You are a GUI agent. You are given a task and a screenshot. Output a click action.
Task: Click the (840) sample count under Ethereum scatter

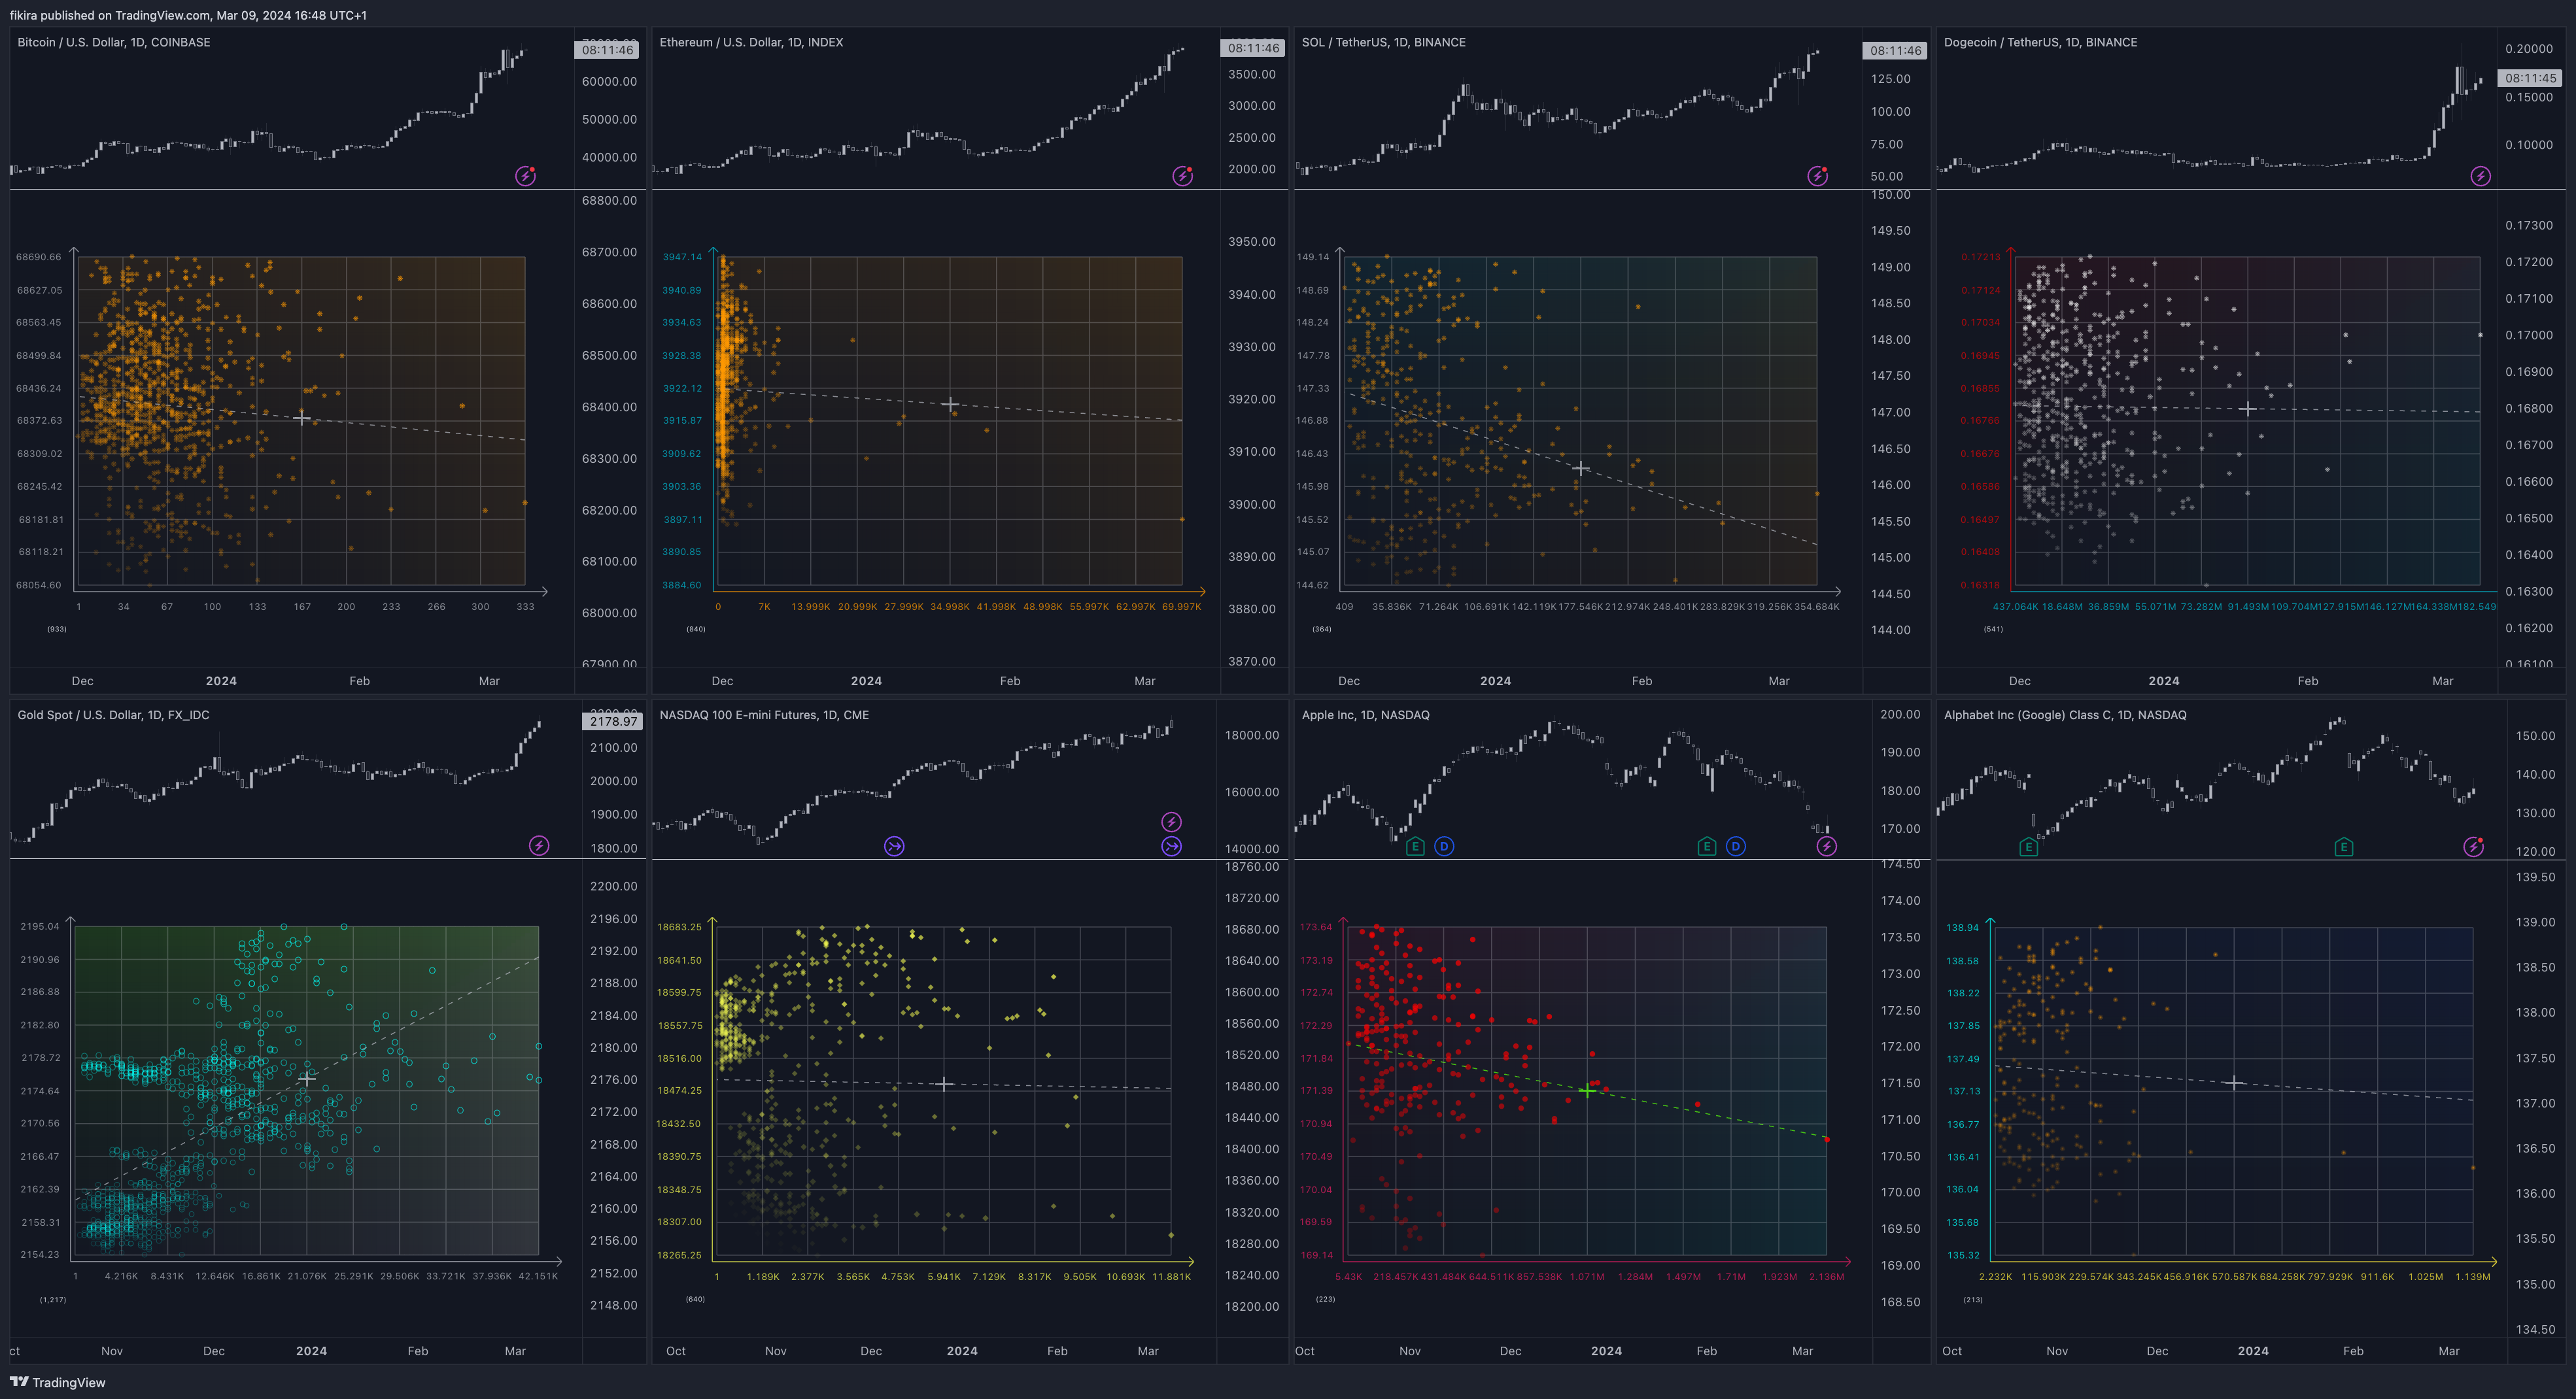695,628
